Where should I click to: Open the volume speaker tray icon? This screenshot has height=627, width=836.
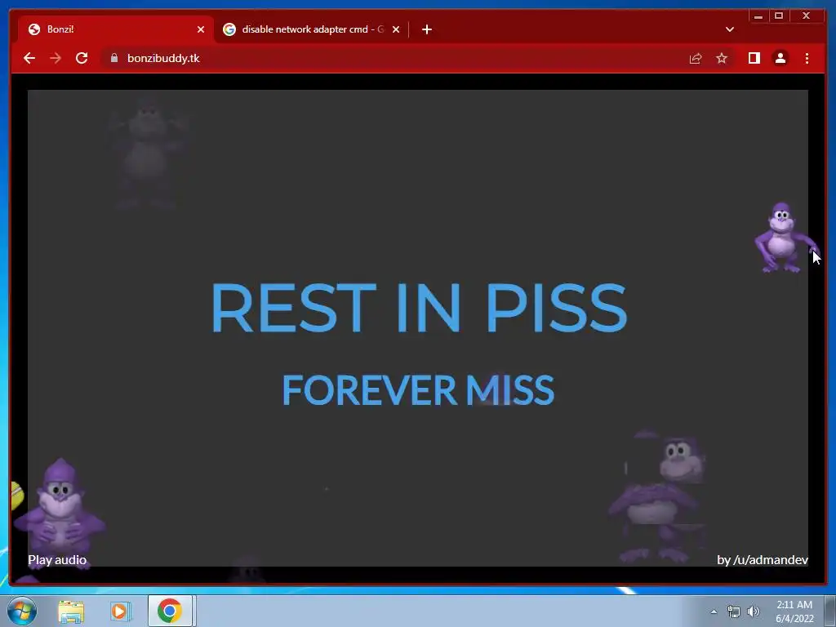tap(754, 611)
